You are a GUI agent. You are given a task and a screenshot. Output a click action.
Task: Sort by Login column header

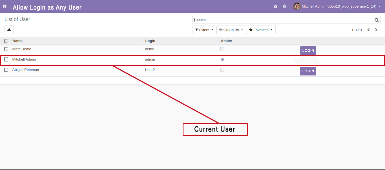click(150, 41)
